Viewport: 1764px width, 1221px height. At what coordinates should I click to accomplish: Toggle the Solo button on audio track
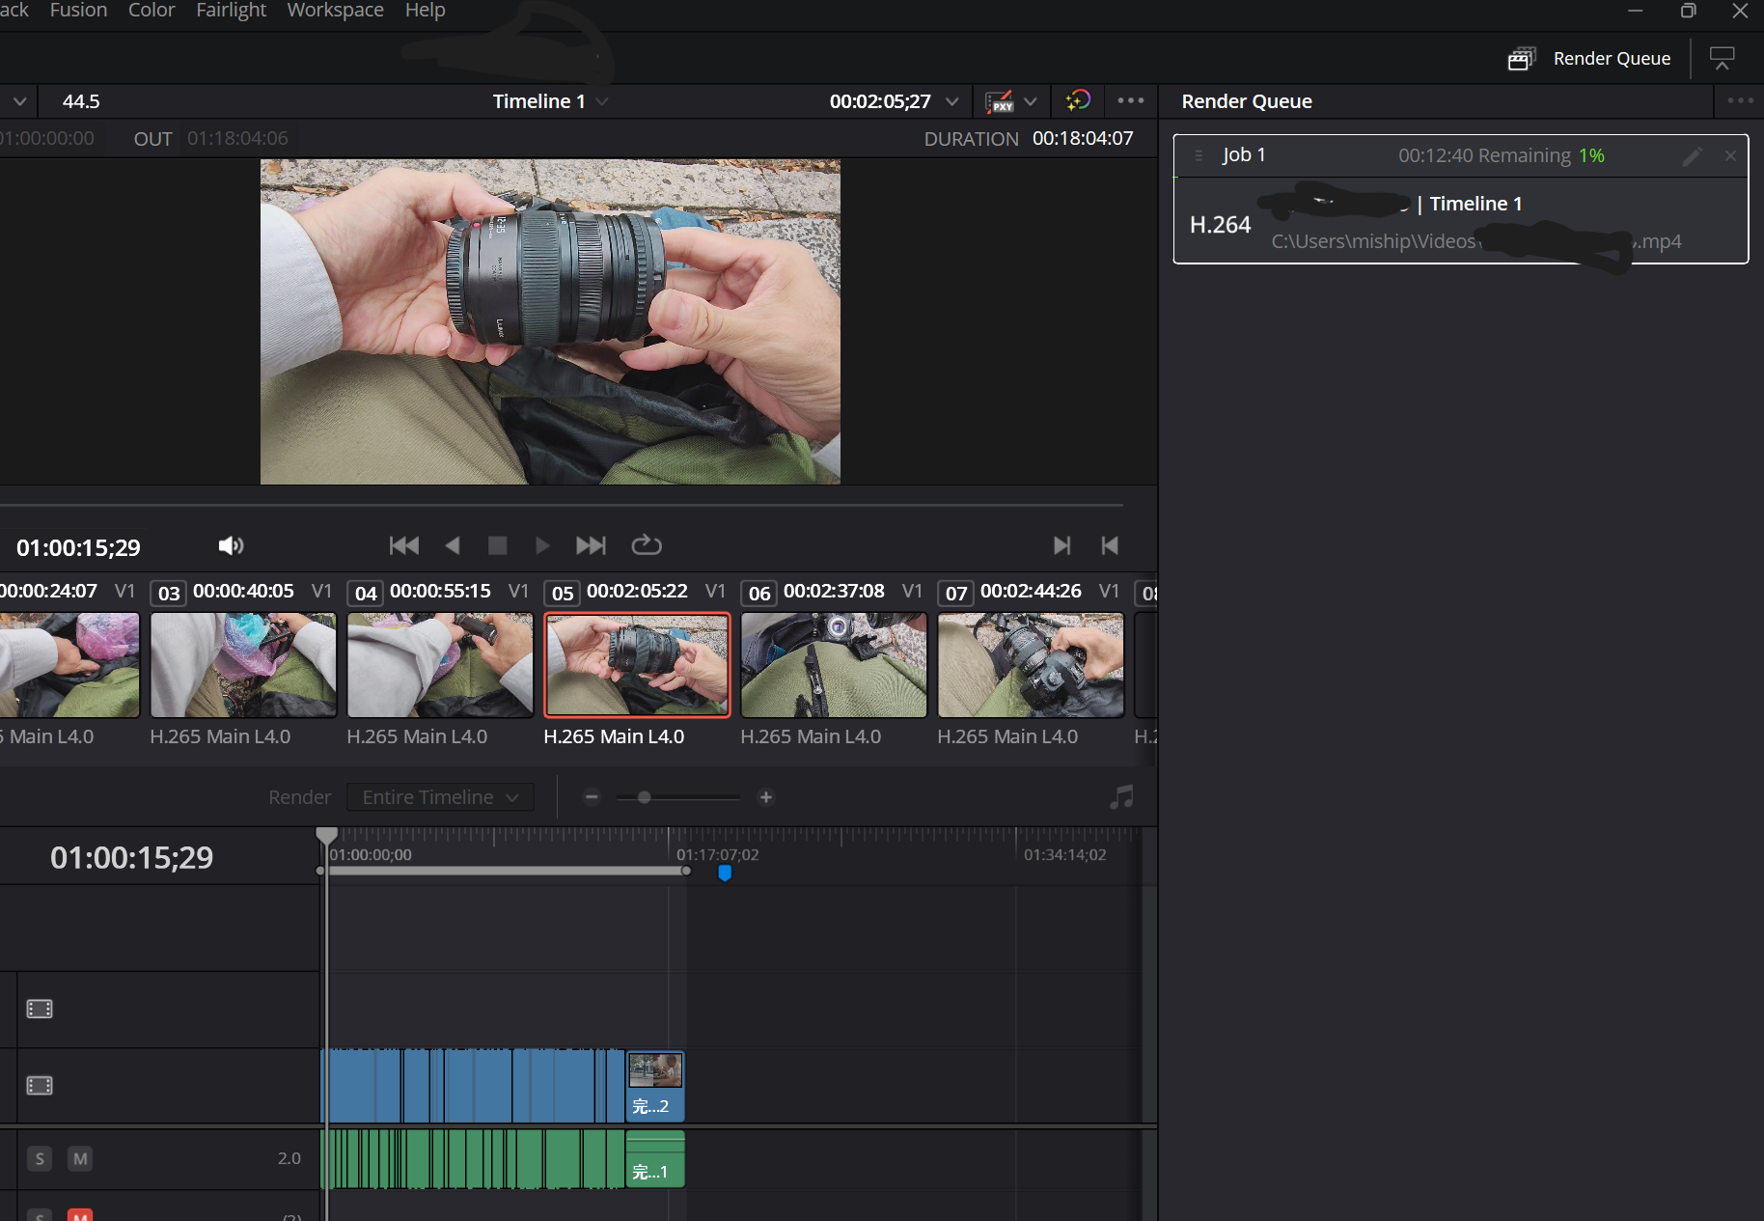(x=40, y=1158)
